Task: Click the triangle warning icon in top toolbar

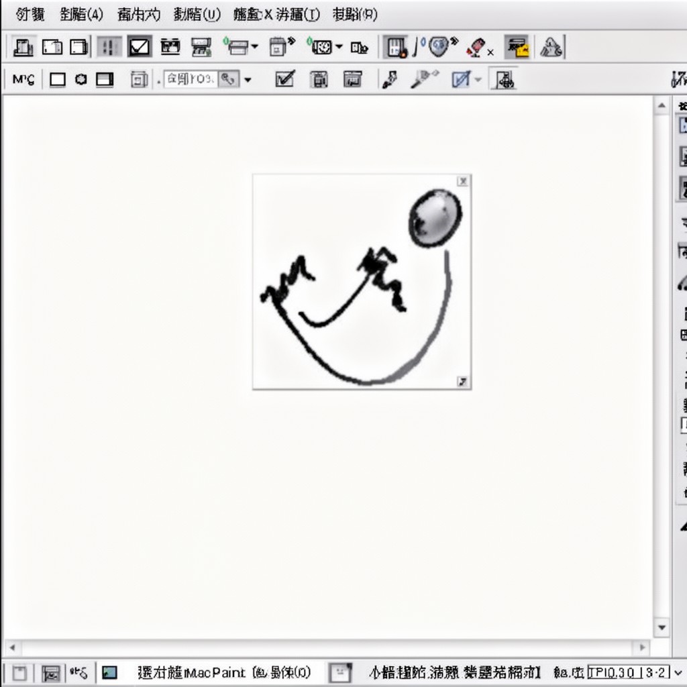Action: tap(551, 47)
